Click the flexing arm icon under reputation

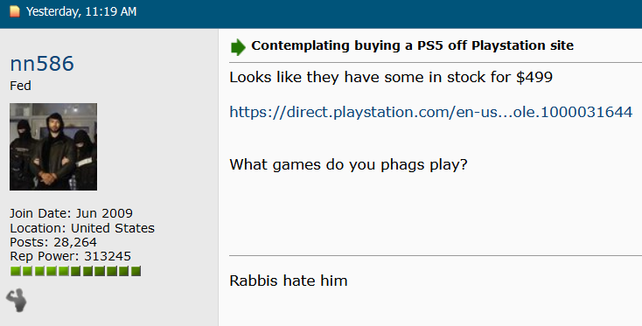(x=17, y=301)
